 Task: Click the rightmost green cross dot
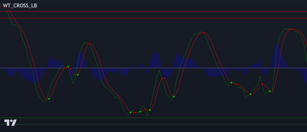coord(270,91)
